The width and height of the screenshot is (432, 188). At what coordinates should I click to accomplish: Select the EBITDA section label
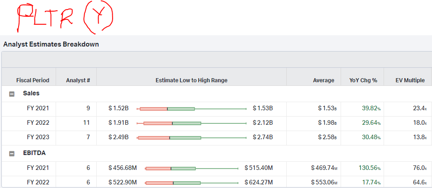pos(34,153)
